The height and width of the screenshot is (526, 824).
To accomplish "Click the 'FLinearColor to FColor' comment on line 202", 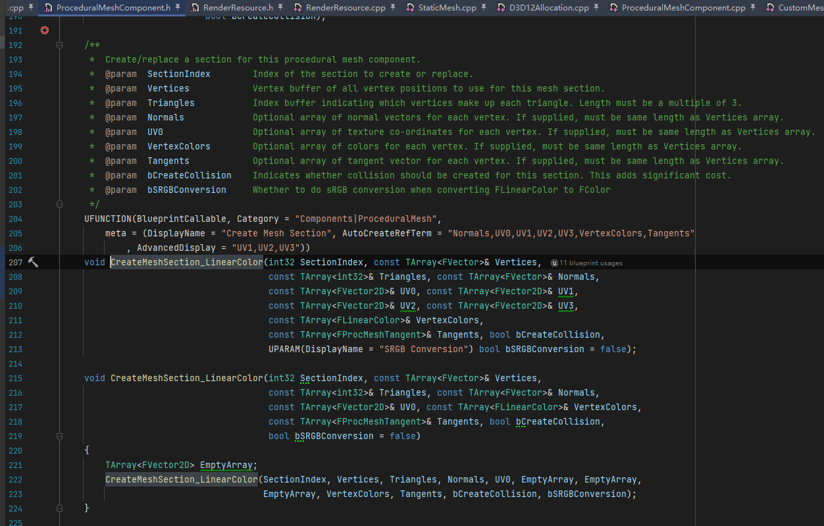I will 553,190.
